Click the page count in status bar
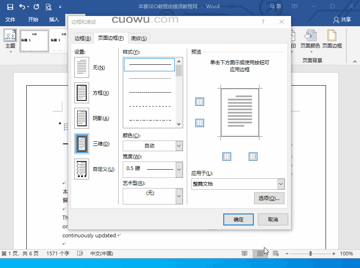 tap(20, 254)
